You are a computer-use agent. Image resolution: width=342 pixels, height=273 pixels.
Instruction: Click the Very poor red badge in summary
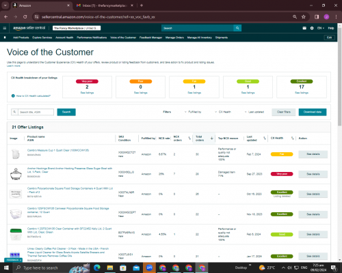coord(87,81)
